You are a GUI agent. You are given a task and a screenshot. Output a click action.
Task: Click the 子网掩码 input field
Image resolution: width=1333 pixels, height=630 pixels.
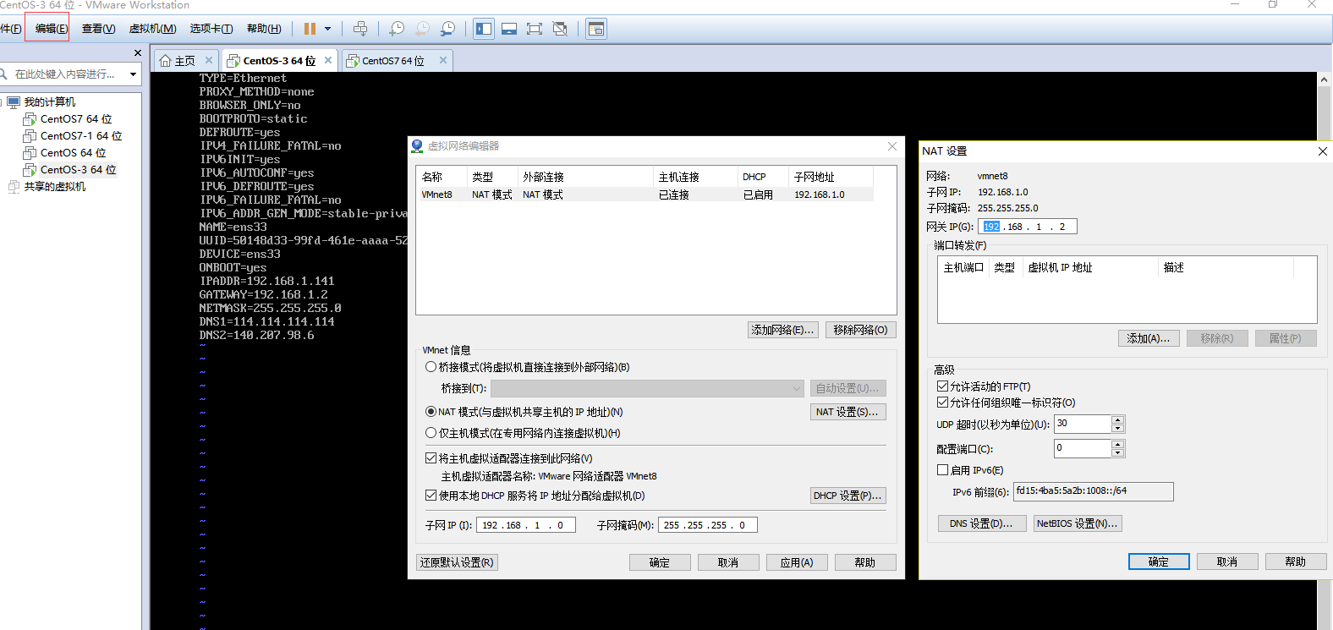708,525
